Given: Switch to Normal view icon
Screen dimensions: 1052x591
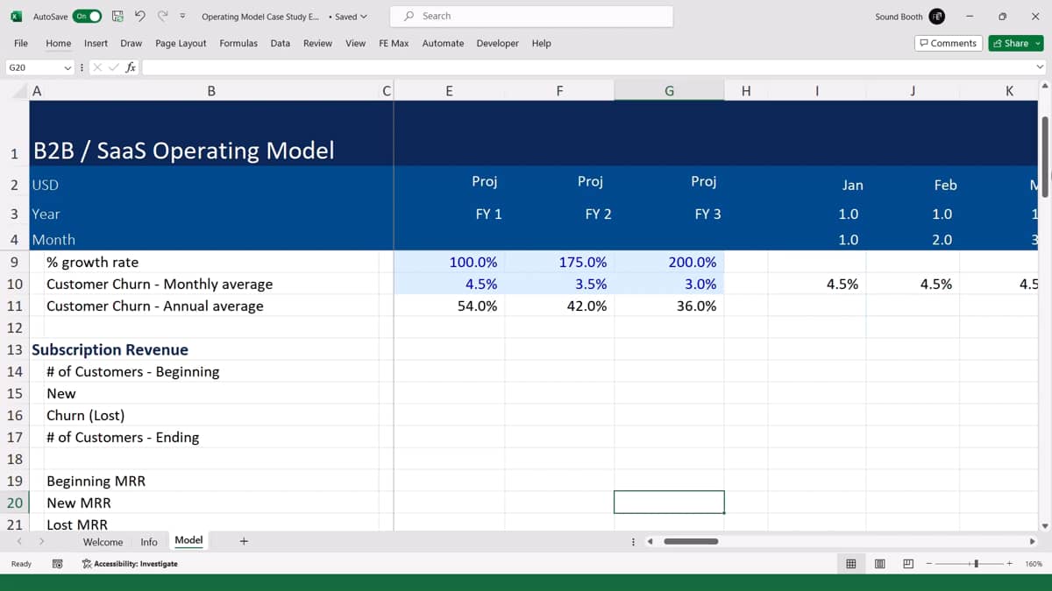Looking at the screenshot, I should click(x=850, y=564).
